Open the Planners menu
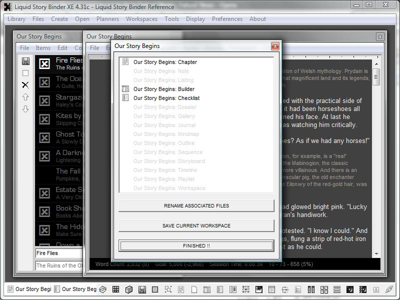 click(107, 19)
